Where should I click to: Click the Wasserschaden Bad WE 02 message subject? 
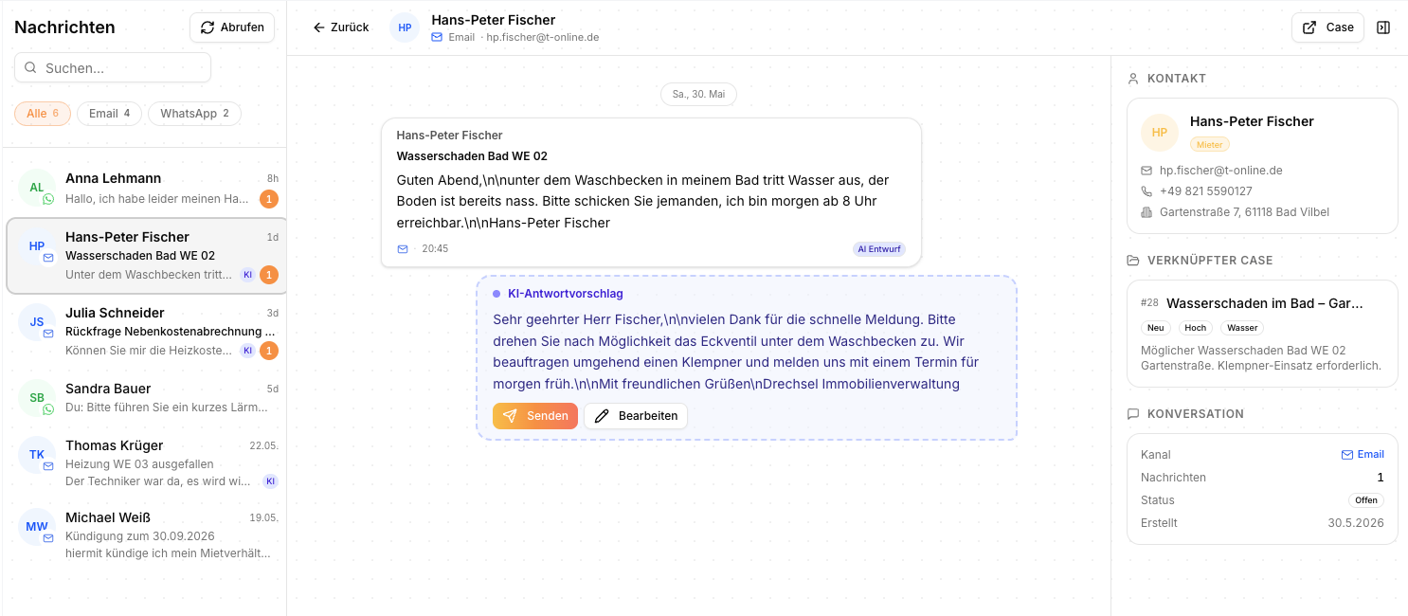click(x=472, y=156)
